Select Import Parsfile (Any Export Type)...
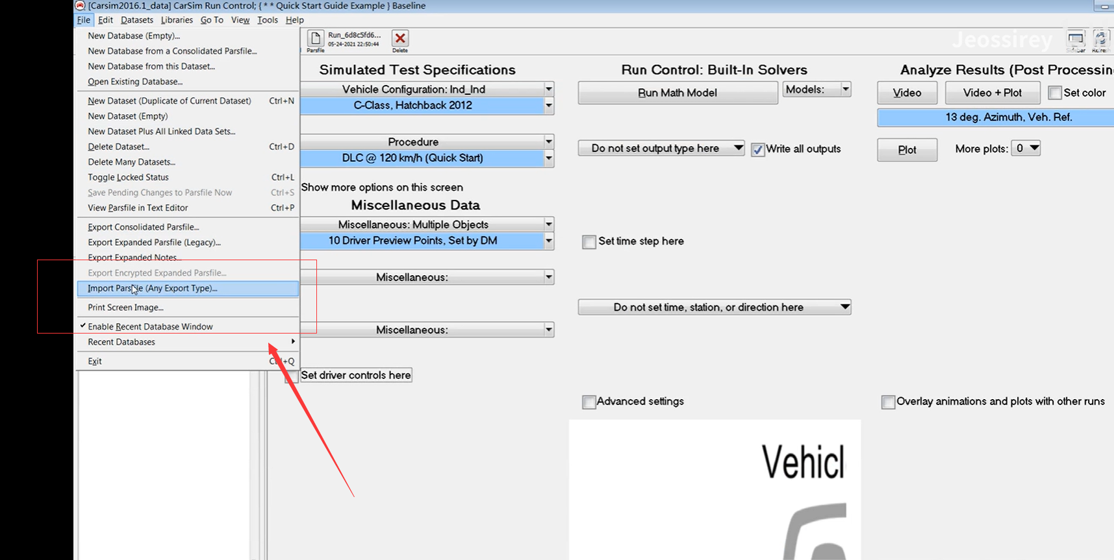The width and height of the screenshot is (1114, 560). pyautogui.click(x=188, y=288)
